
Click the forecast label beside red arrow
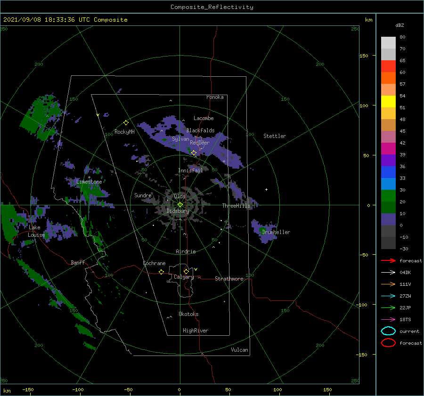coord(410,260)
